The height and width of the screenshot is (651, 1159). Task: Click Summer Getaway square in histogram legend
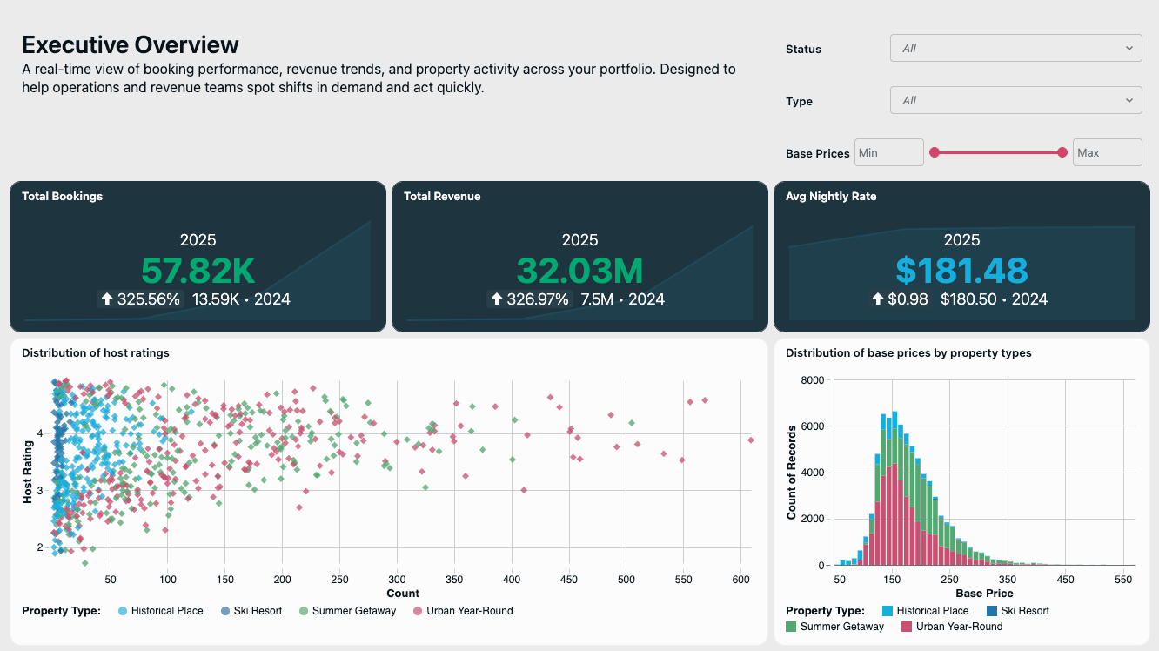click(791, 627)
